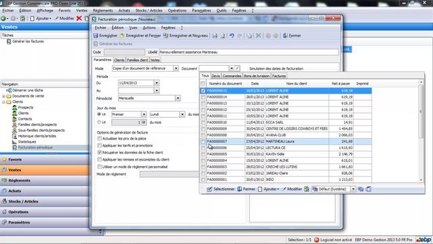Switch to the Devis tab in picker
Screen dimensions: 433x244
tap(215, 76)
